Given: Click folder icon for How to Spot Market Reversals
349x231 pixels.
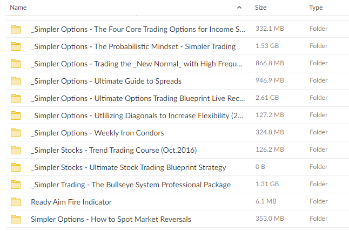Looking at the screenshot, I should [x=16, y=219].
